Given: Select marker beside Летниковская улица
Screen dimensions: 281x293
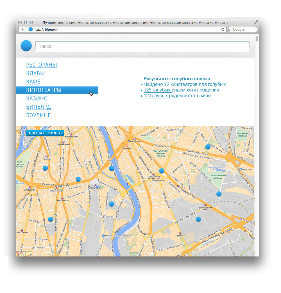Looking at the screenshot, I should (112, 204).
